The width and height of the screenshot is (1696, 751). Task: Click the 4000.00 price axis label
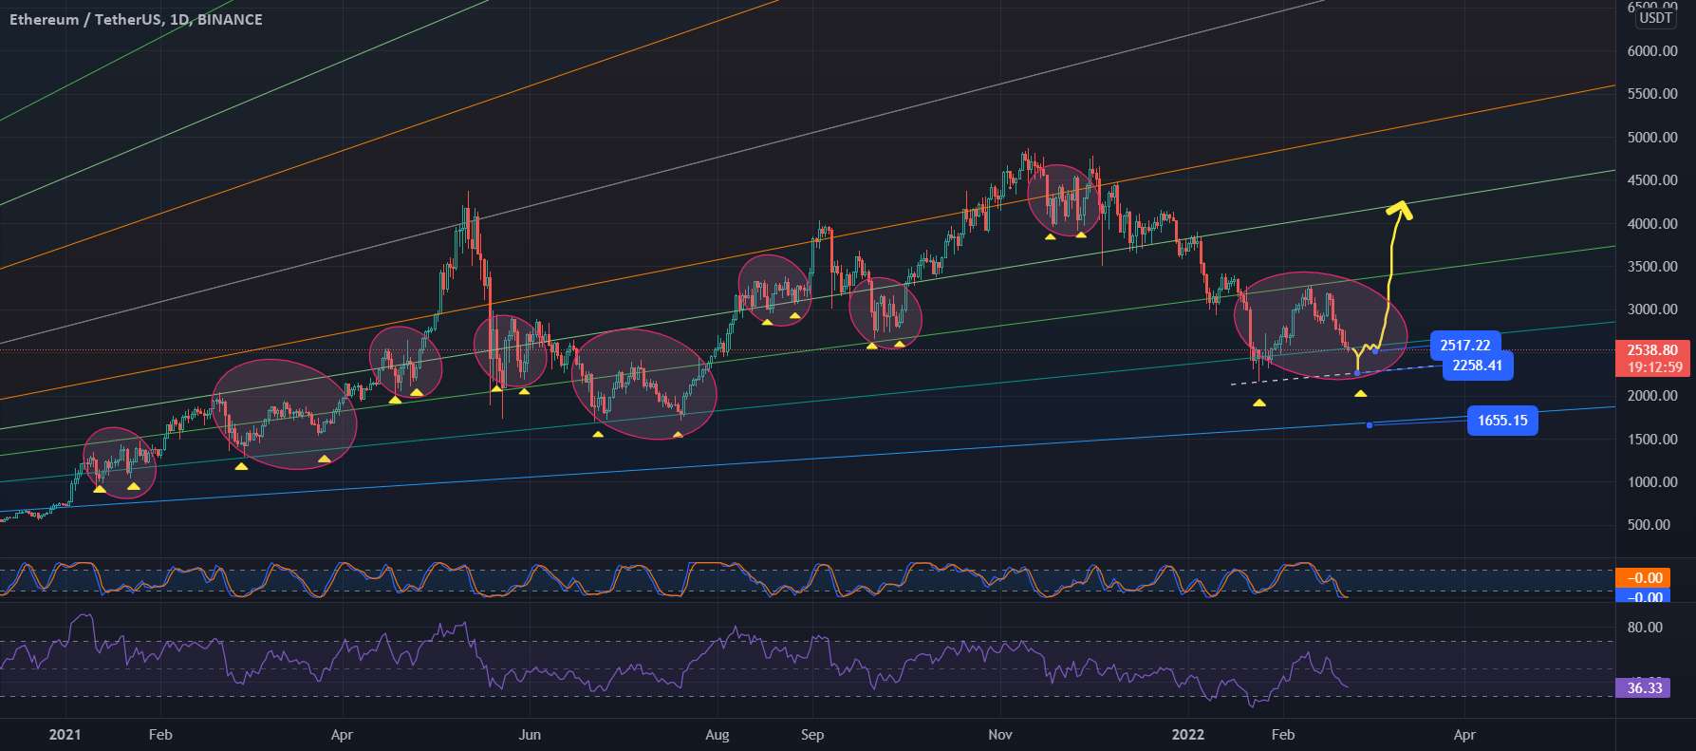click(x=1652, y=224)
